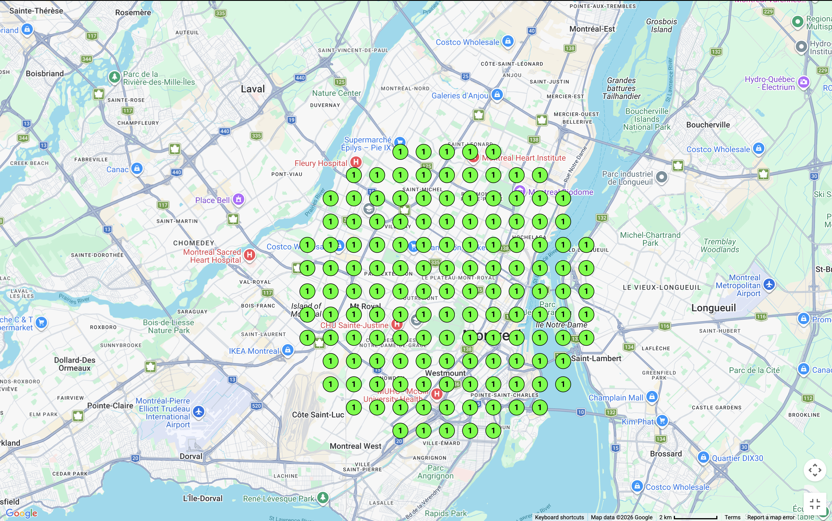Open the Galeries d'Anjou shopping pin
This screenshot has height=521, width=832.
[497, 94]
